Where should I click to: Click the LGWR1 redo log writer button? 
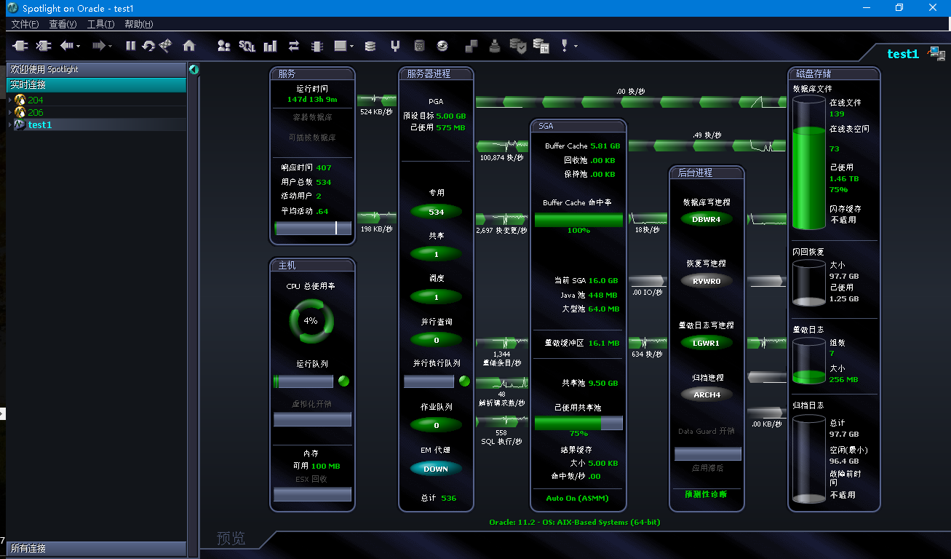[707, 343]
